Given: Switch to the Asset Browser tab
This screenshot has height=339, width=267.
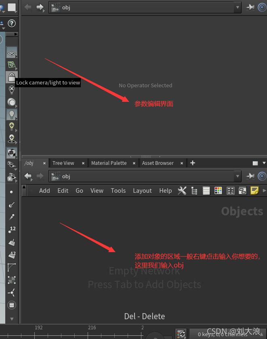Looking at the screenshot, I should pyautogui.click(x=158, y=163).
